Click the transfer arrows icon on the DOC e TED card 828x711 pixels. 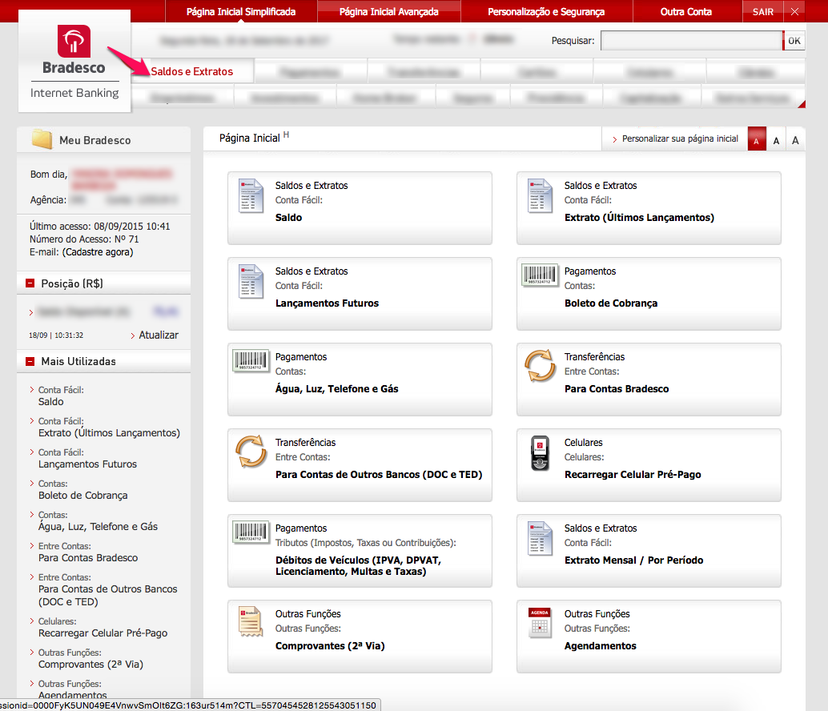point(251,452)
